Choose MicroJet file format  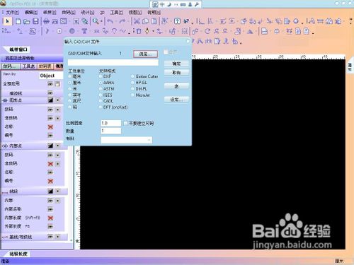click(x=132, y=95)
